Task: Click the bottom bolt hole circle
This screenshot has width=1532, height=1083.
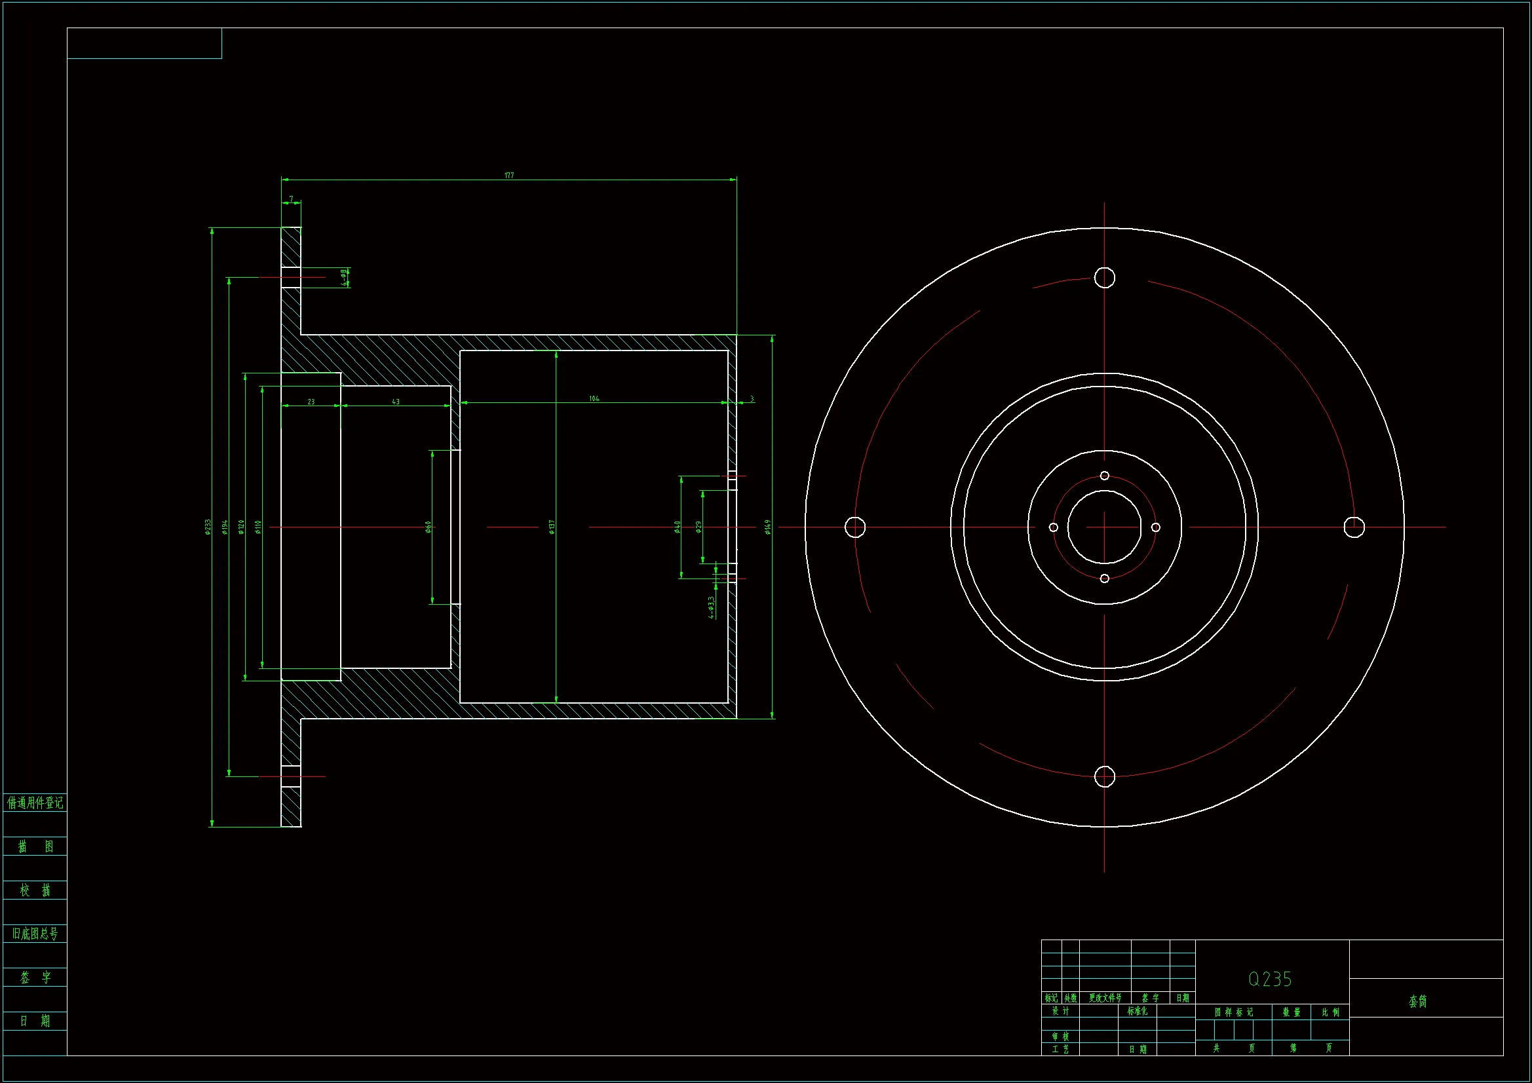Action: [x=1105, y=777]
